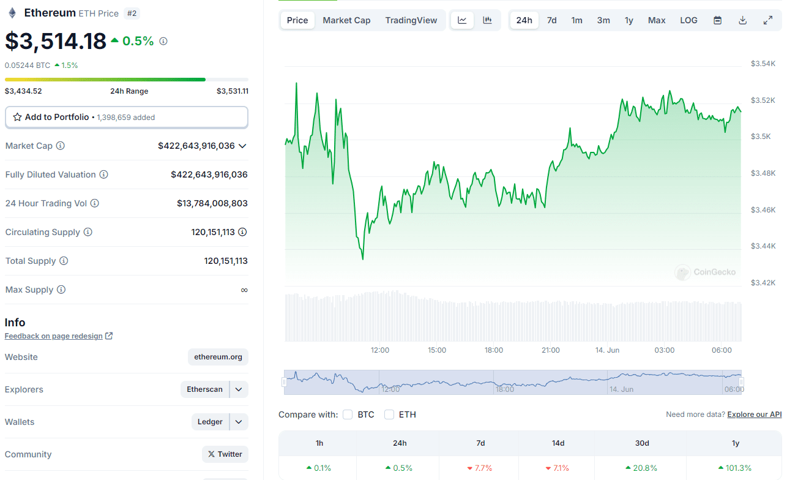Screen dimensions: 787x480
Task: Click external link icon by Feedback link
Action: (109, 336)
